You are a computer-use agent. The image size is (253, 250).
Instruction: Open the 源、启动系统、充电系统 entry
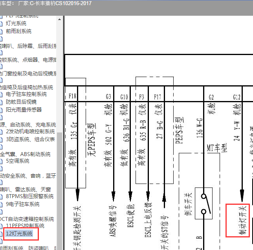click(x=28, y=125)
